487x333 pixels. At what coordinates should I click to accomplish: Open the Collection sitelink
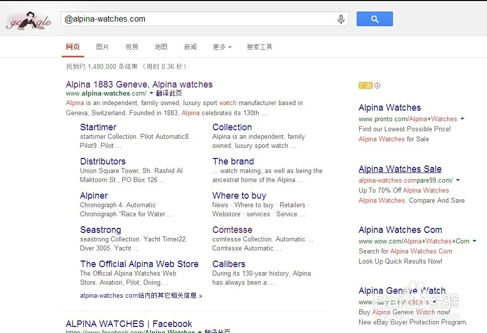pyautogui.click(x=232, y=127)
